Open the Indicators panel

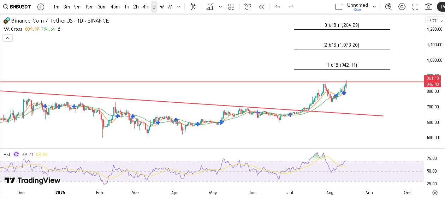[210, 7]
